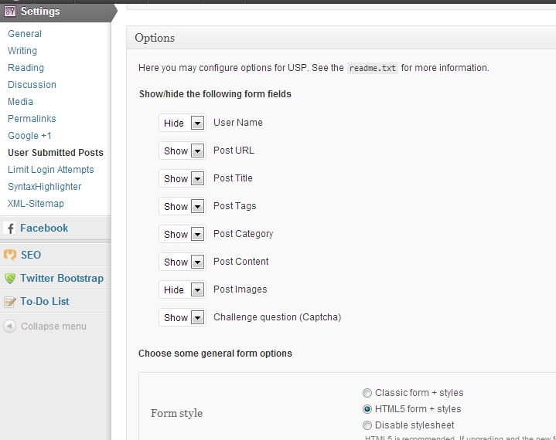Image resolution: width=556 pixels, height=440 pixels.
Task: Expand the Post Images show/hide dropdown
Action: click(182, 290)
